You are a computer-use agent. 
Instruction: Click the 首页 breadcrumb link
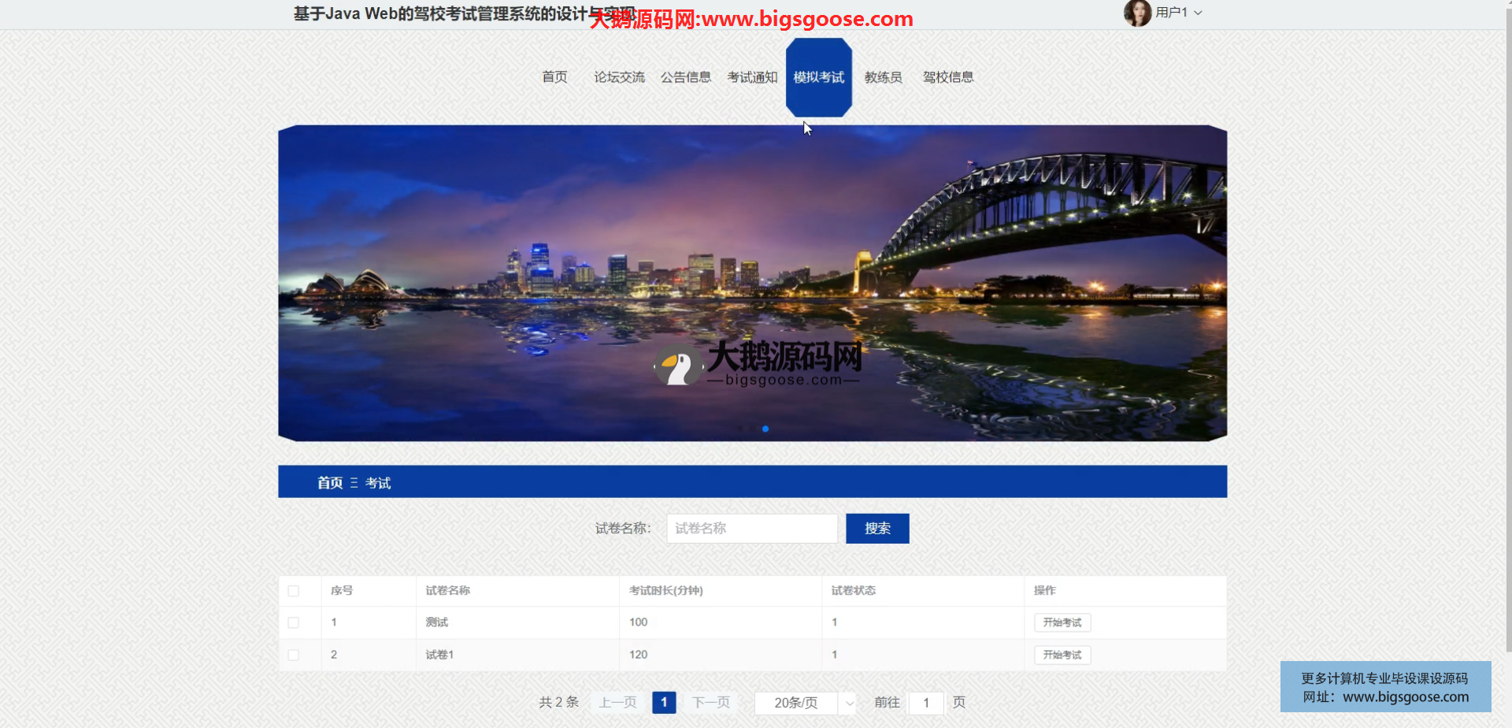tap(330, 483)
